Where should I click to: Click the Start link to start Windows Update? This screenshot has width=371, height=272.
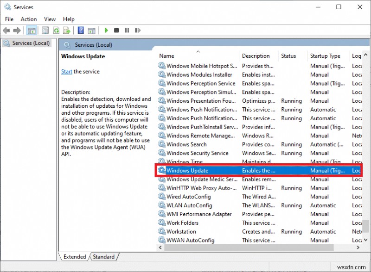(x=66, y=72)
